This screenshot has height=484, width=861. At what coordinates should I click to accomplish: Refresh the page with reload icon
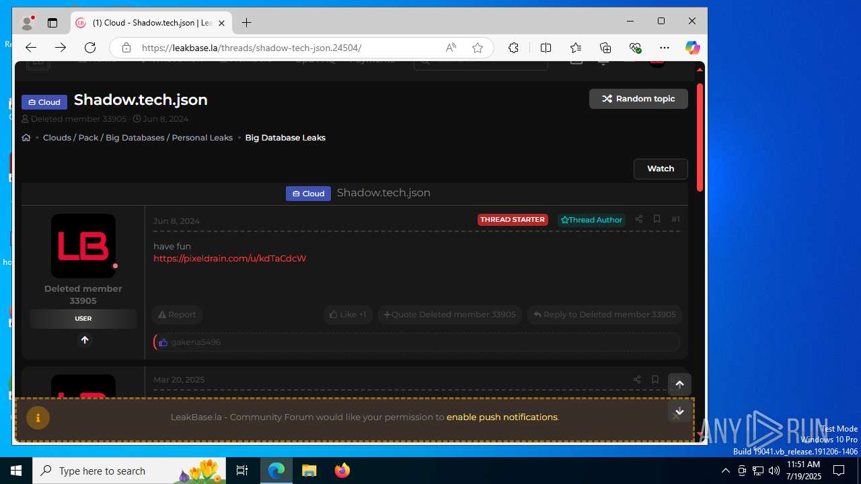[x=90, y=48]
